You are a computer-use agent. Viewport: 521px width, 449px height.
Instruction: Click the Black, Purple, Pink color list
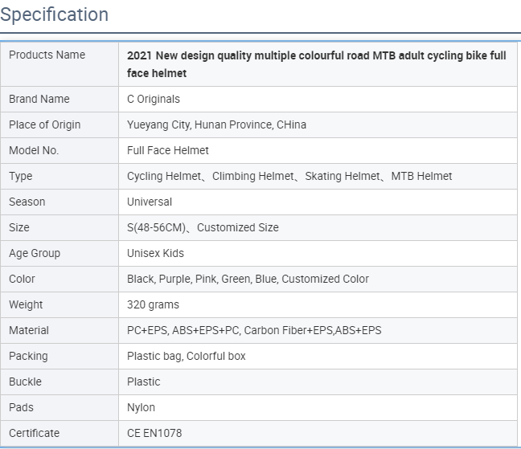click(x=248, y=279)
